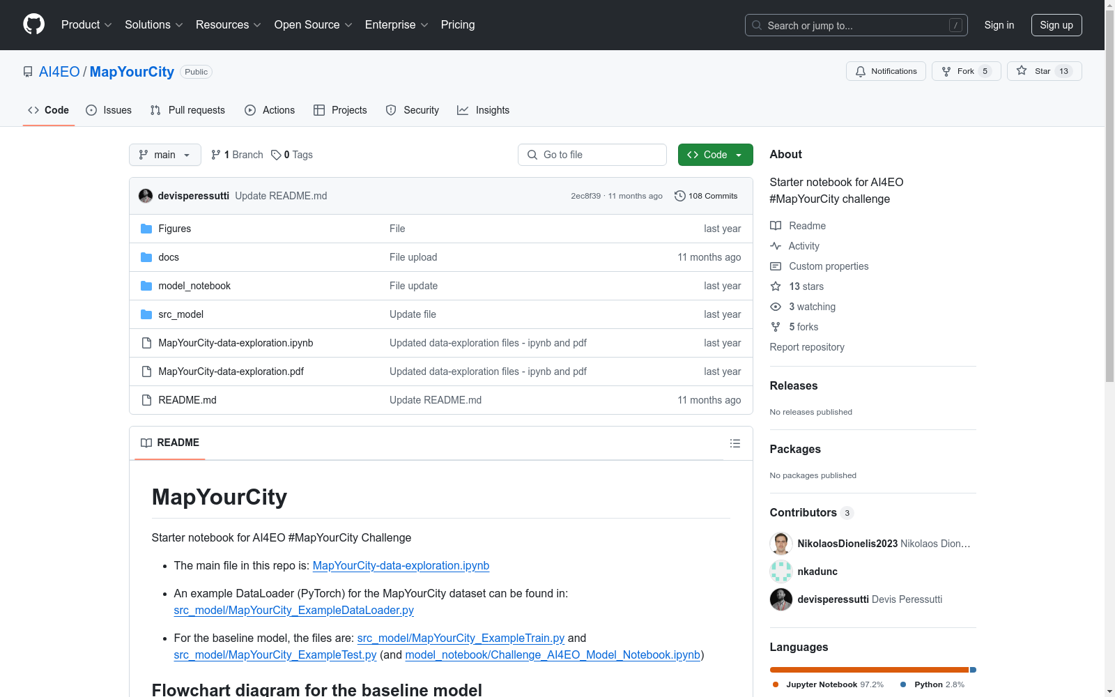
Task: Star the MapYourCity repository
Action: [x=1044, y=71]
